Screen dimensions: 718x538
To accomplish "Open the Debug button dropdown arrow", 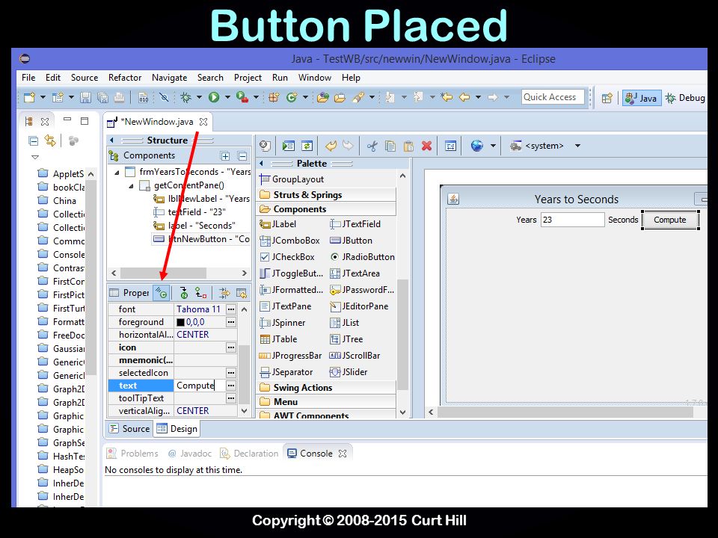I will (x=199, y=97).
